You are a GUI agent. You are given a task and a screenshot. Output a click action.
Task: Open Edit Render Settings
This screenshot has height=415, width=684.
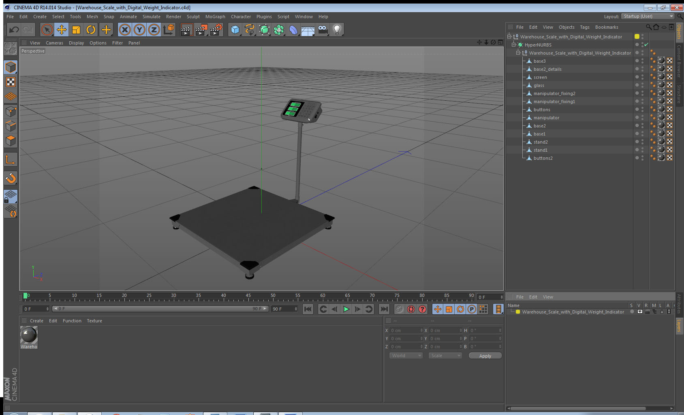216,30
